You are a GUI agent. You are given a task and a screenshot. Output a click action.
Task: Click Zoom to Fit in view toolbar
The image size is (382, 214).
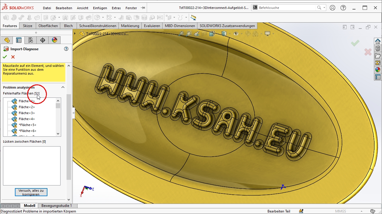click(x=181, y=34)
